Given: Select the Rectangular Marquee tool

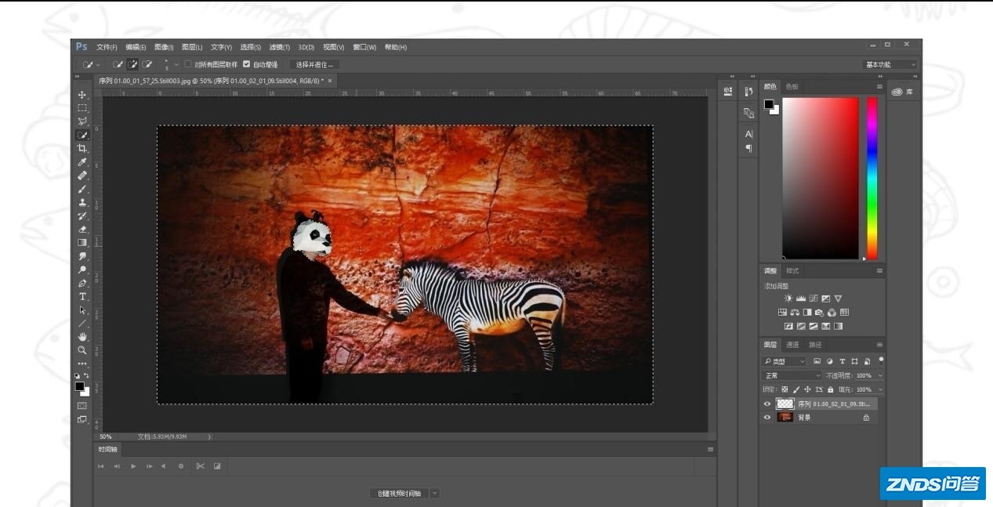Looking at the screenshot, I should click(82, 108).
